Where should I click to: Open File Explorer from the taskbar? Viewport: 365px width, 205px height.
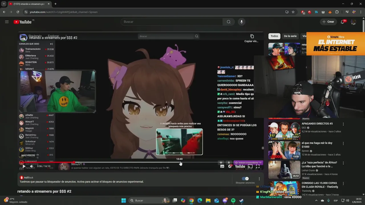(208, 200)
